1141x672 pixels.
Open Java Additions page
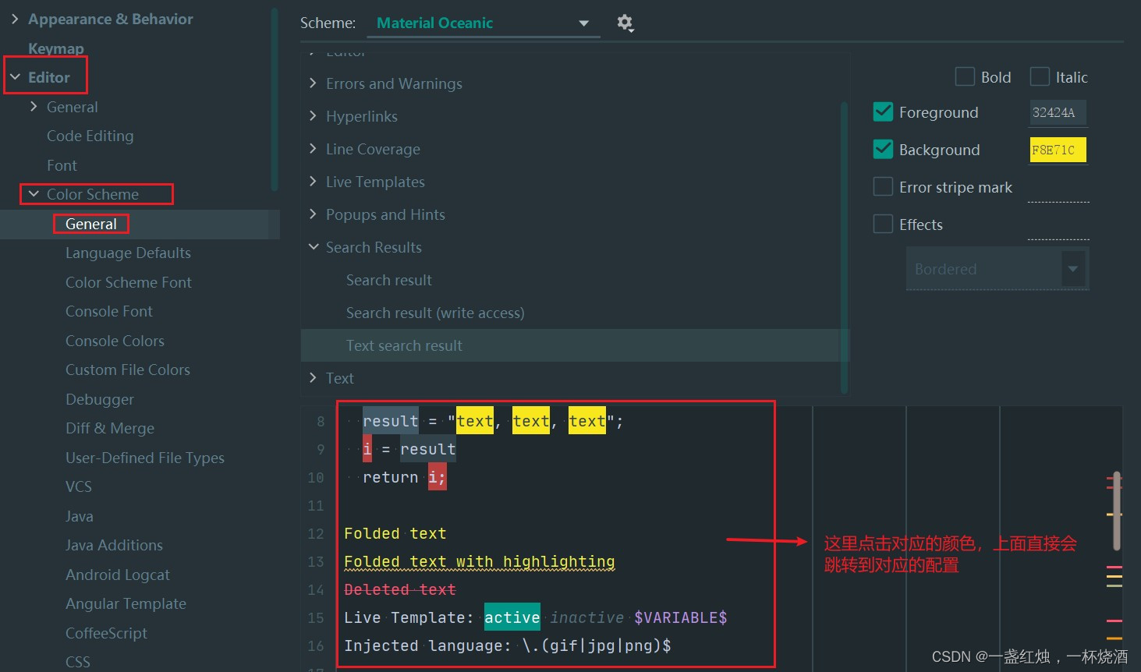tap(114, 545)
